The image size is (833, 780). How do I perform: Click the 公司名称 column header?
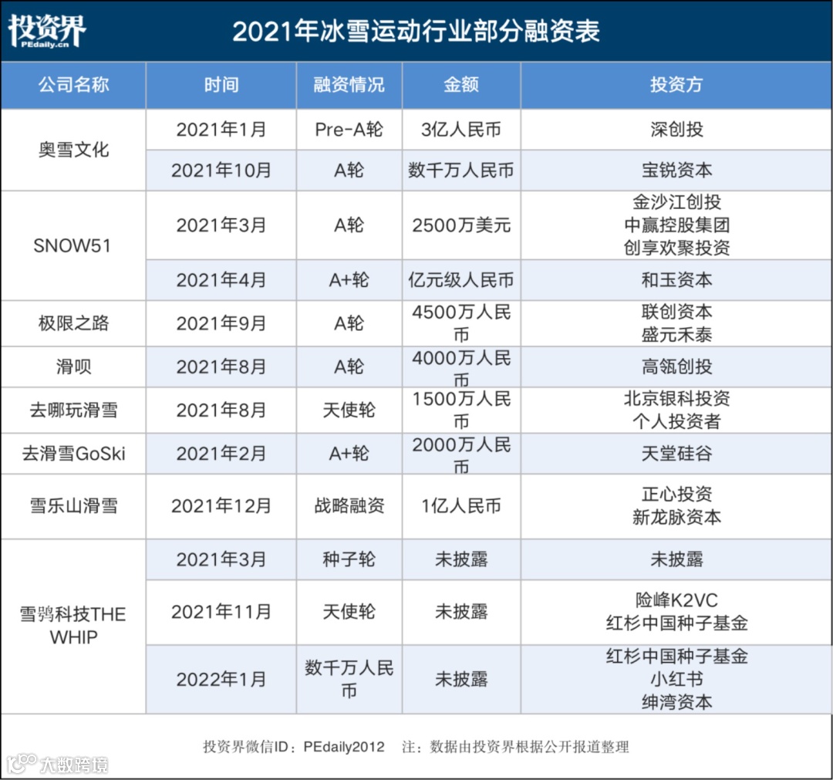tap(73, 85)
